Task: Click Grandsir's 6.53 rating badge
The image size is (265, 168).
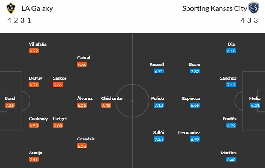Action: pyautogui.click(x=82, y=146)
